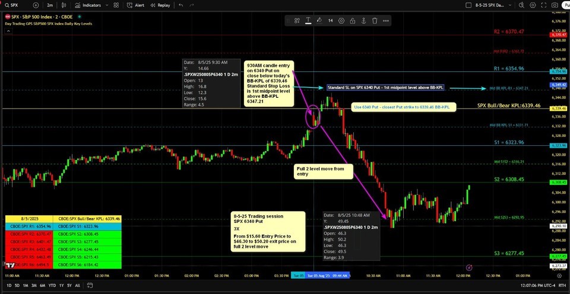
Task: Expand the favorite indicators dropdown arrow
Action: point(106,5)
